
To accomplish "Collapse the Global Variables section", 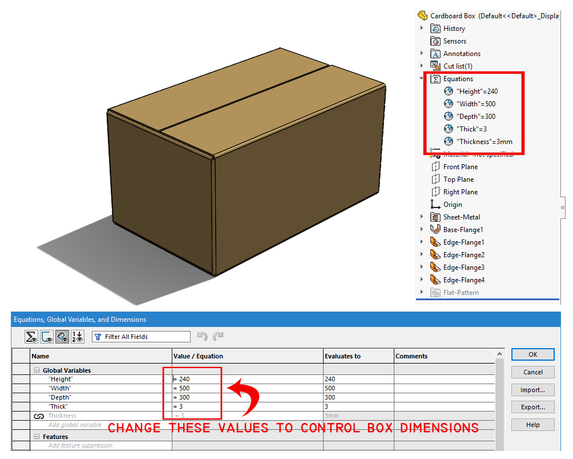I will 37,370.
